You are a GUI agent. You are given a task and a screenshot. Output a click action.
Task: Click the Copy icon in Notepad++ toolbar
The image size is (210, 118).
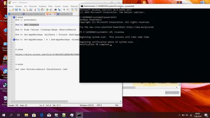[x=39, y=10]
